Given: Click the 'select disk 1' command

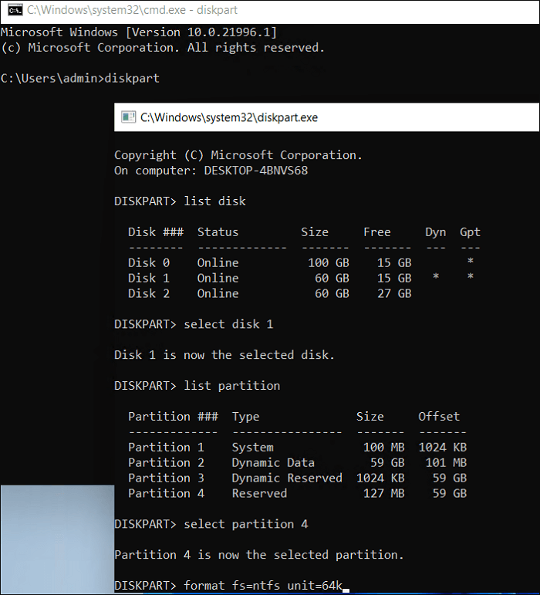Looking at the screenshot, I should click(193, 324).
